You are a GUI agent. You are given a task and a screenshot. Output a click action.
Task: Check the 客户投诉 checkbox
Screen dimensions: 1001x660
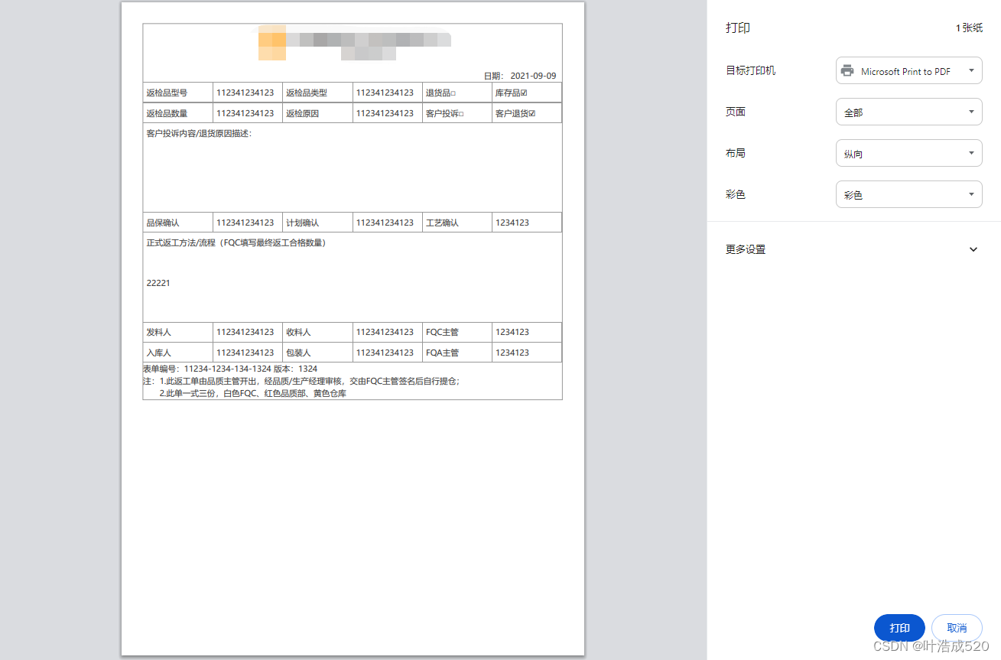point(460,112)
